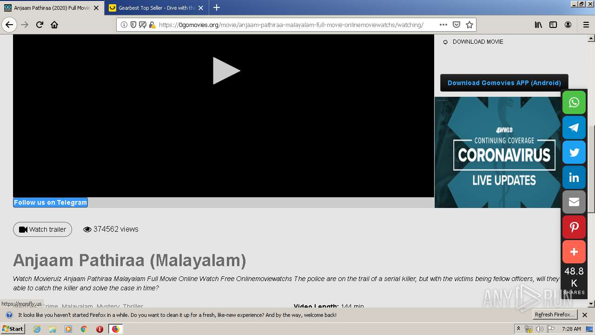Viewport: 595px width, 335px height.
Task: Open Windows Start menu
Action: coord(13,329)
